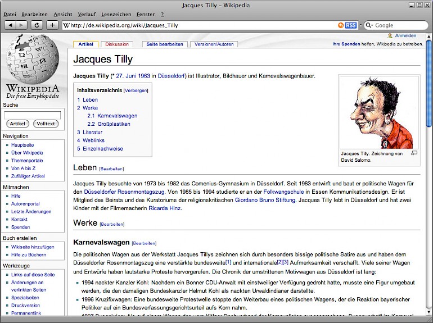433x323 pixels.
Task: Open the Datei menu
Action: (x=10, y=15)
